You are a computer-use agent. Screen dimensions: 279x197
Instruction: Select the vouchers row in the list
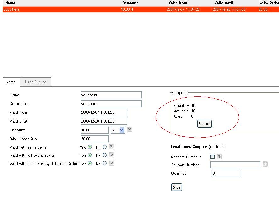[x=63, y=9]
